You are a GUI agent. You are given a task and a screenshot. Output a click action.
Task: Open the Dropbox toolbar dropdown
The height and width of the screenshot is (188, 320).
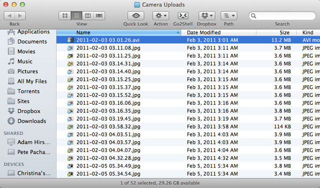(207, 15)
